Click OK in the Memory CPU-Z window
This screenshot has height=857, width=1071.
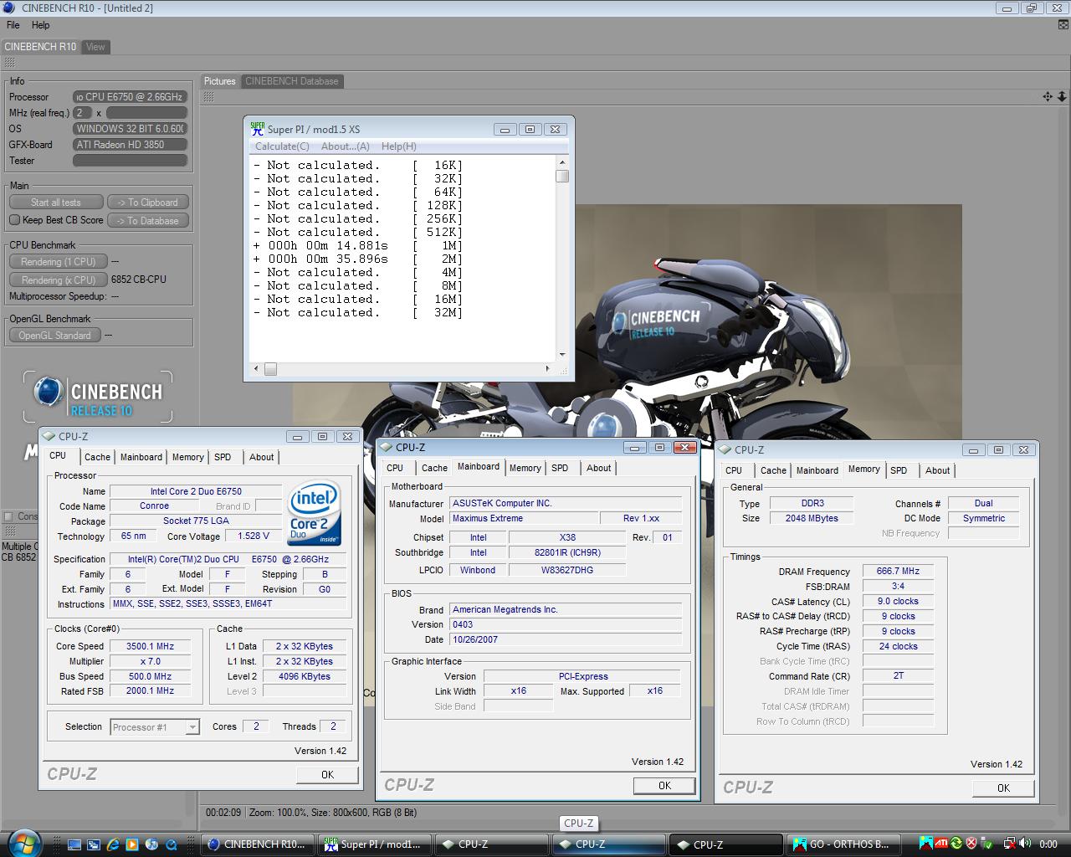coord(1003,788)
